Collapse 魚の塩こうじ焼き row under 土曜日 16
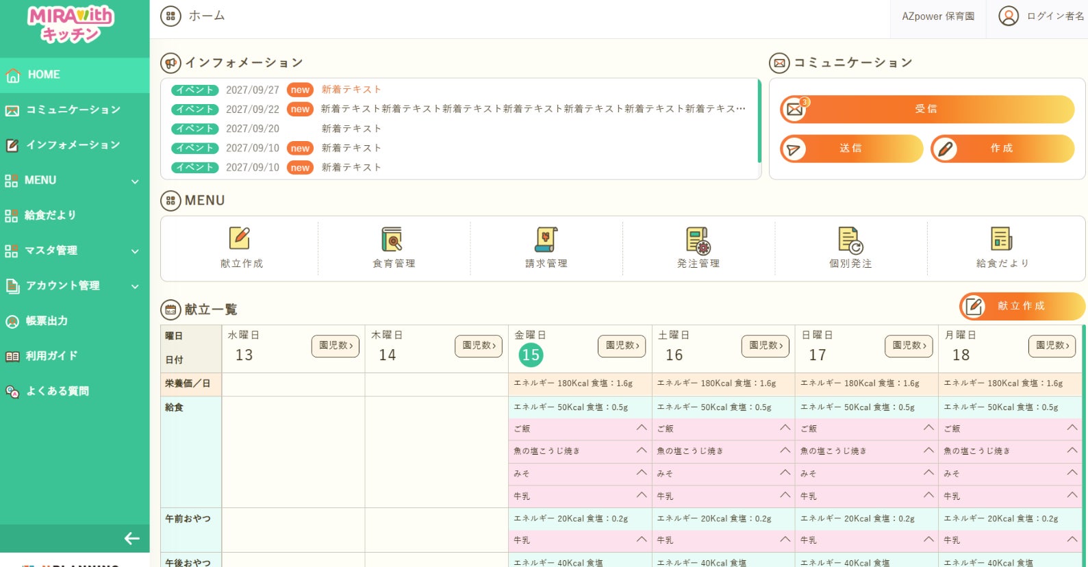 (x=785, y=451)
